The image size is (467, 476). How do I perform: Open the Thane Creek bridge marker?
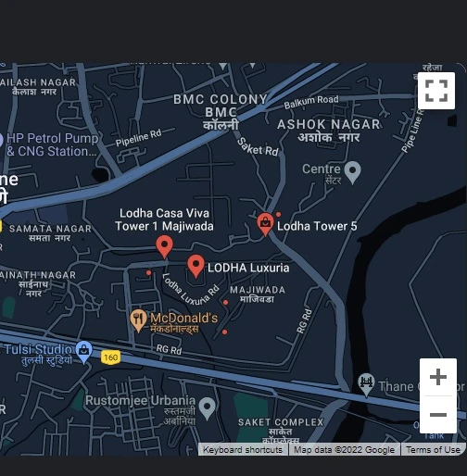click(x=366, y=384)
